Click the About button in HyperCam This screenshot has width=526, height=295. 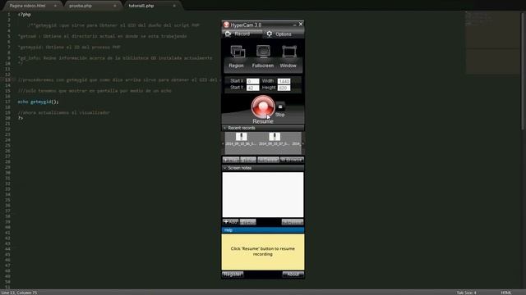point(293,275)
